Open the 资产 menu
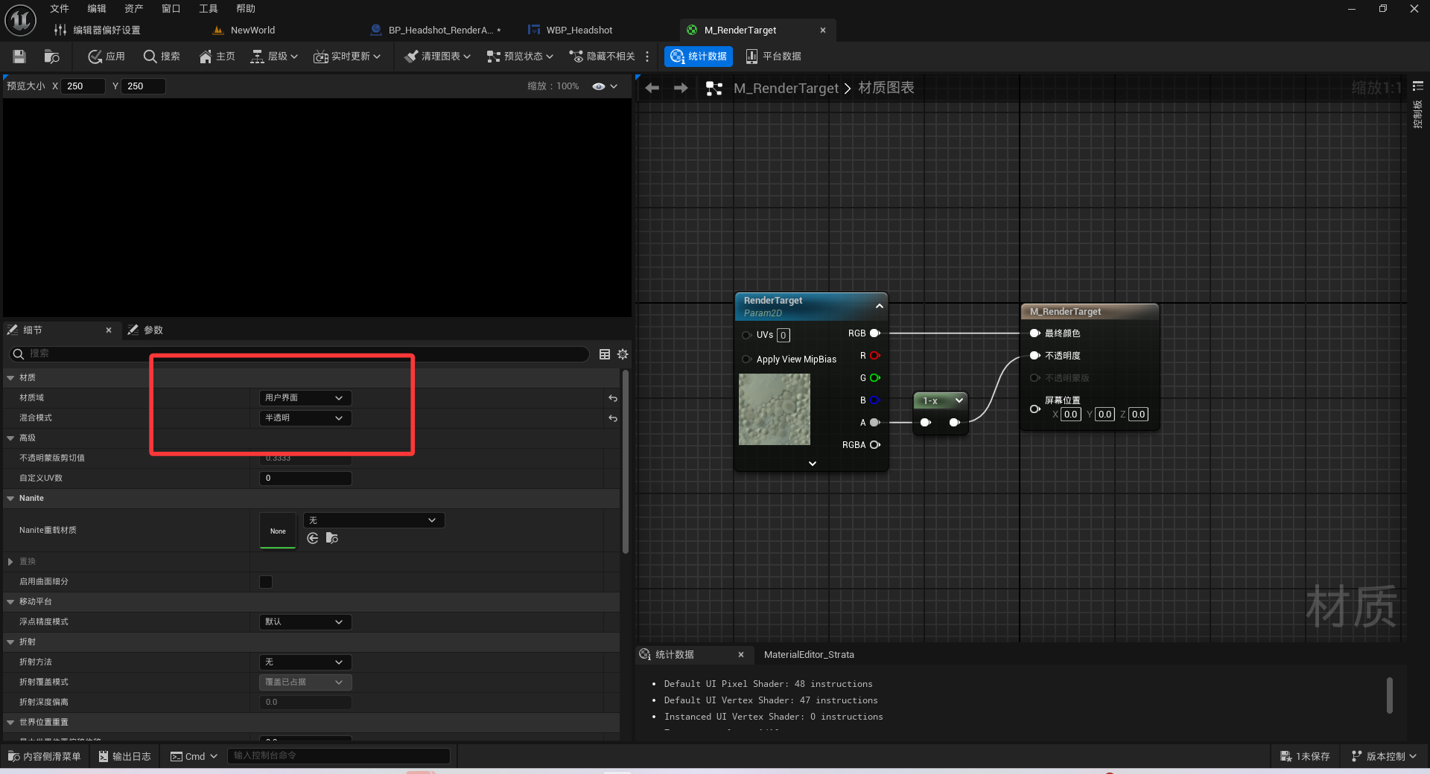This screenshot has height=774, width=1430. point(134,9)
